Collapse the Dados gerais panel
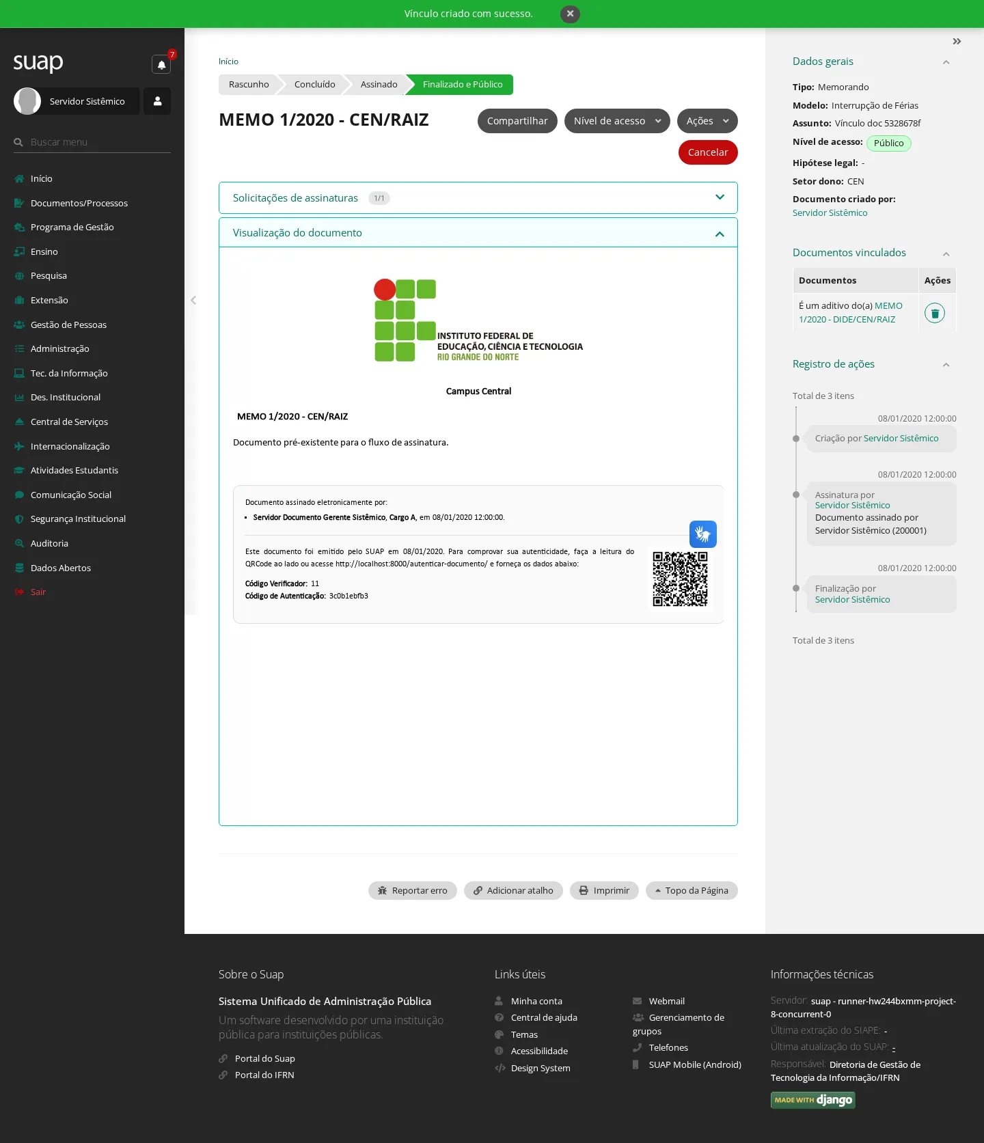Image resolution: width=984 pixels, height=1143 pixels. tap(946, 62)
